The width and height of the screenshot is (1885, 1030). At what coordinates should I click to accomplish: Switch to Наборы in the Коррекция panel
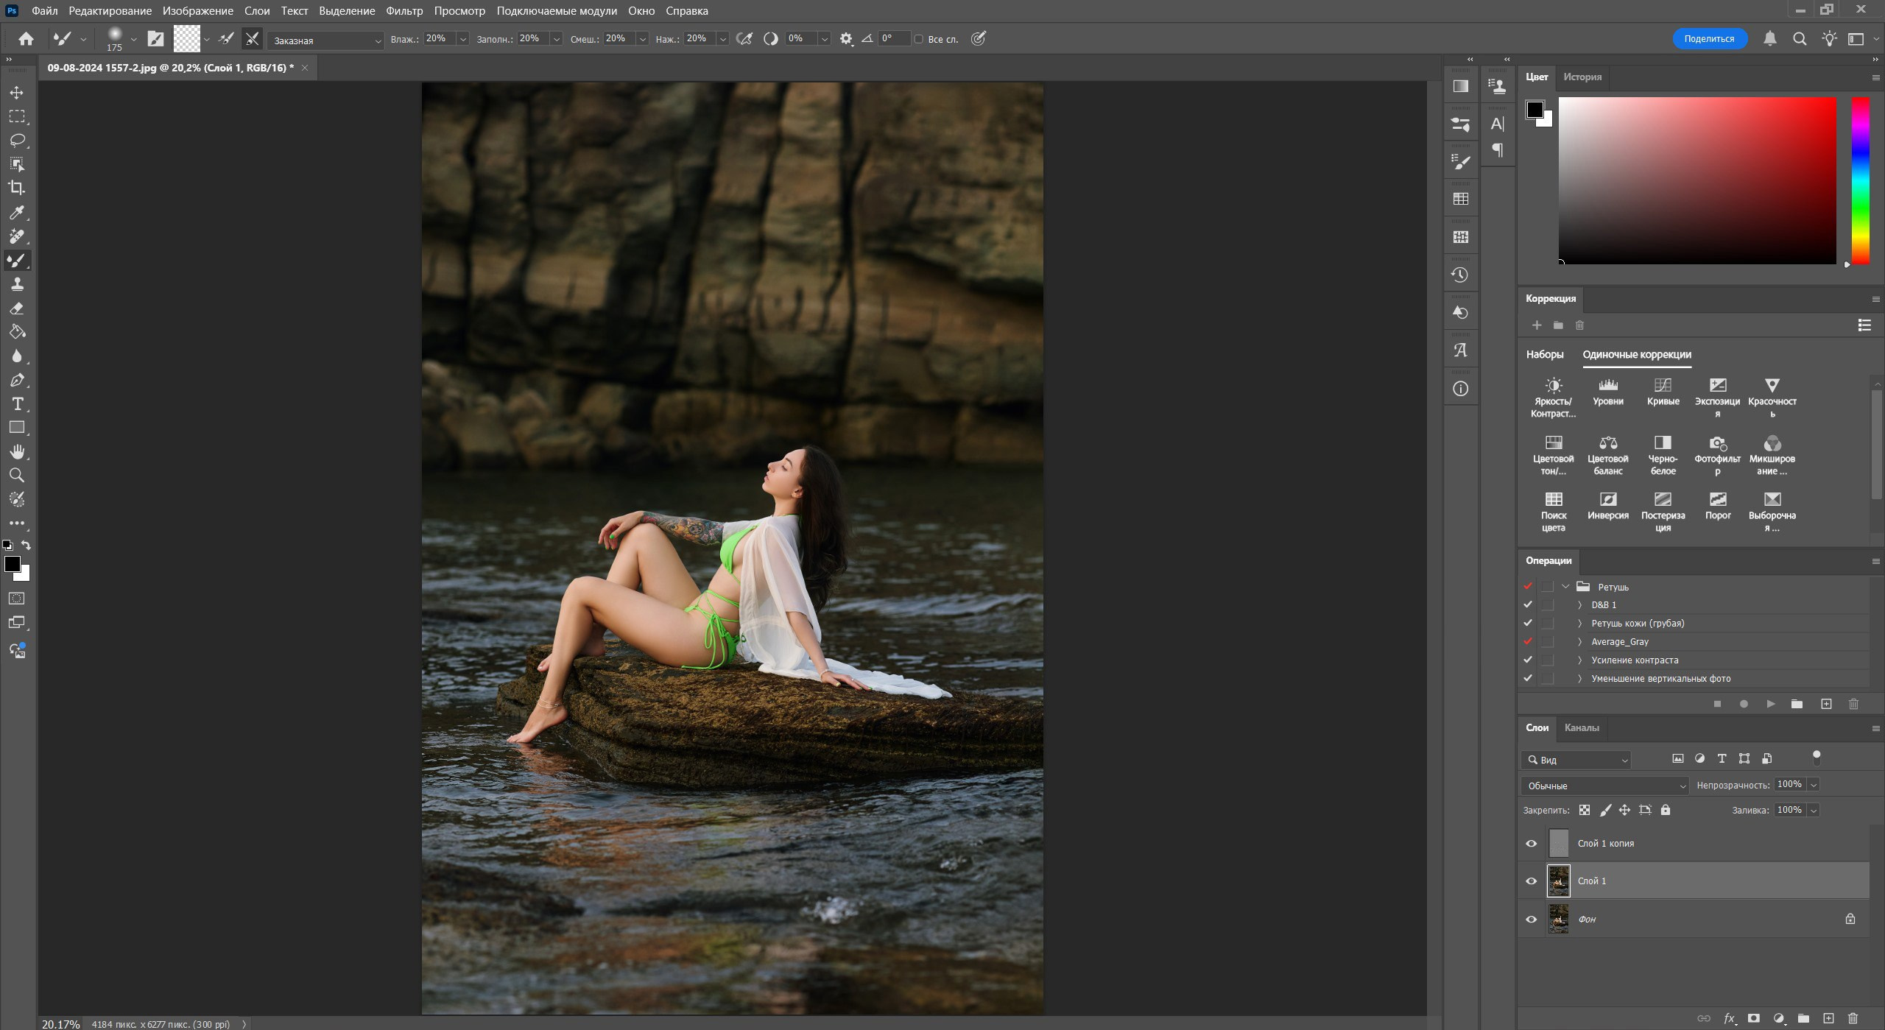click(x=1544, y=354)
